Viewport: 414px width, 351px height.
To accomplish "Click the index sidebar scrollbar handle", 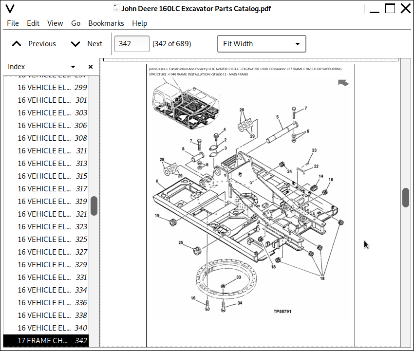I will pos(94,206).
